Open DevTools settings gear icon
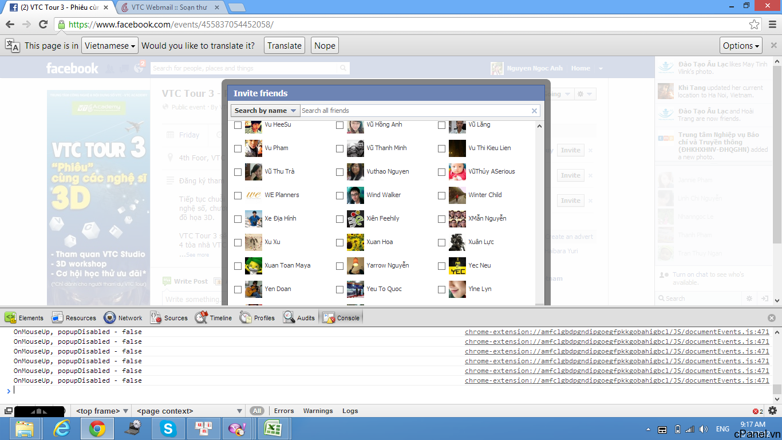This screenshot has height=440, width=782. (772, 410)
